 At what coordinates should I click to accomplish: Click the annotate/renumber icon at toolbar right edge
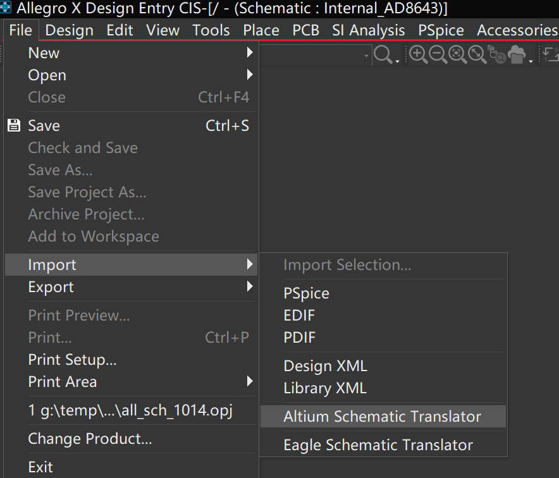(551, 54)
